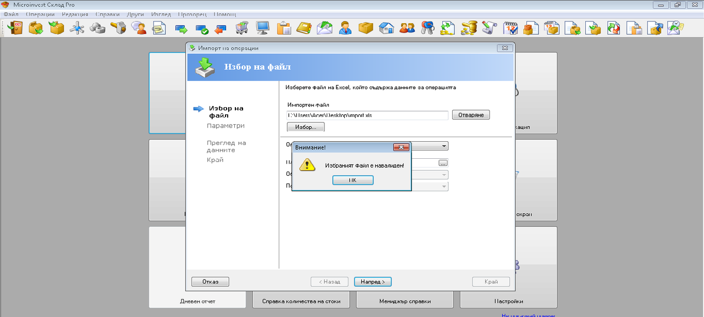Click the blue card with orange arrow icon
The image size is (704, 317).
click(x=221, y=28)
